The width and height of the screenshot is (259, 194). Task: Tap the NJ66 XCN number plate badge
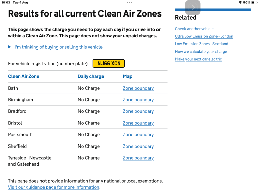pos(109,64)
